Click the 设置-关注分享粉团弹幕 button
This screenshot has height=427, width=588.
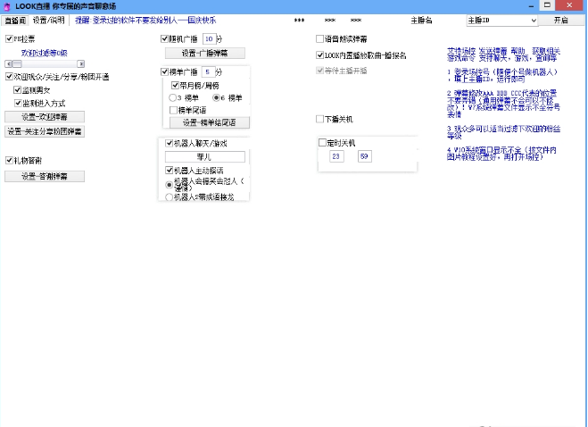click(45, 131)
